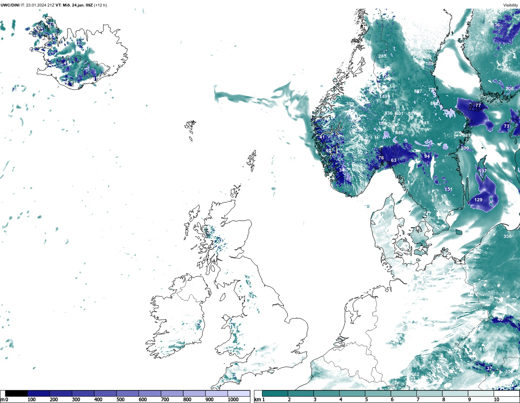Click the visibility value '197' on the map
Screen dimensions: 520x403
[x=482, y=171]
